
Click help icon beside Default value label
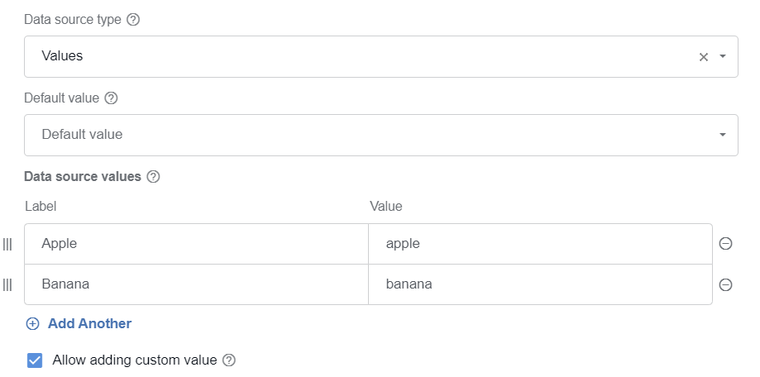[x=111, y=98]
